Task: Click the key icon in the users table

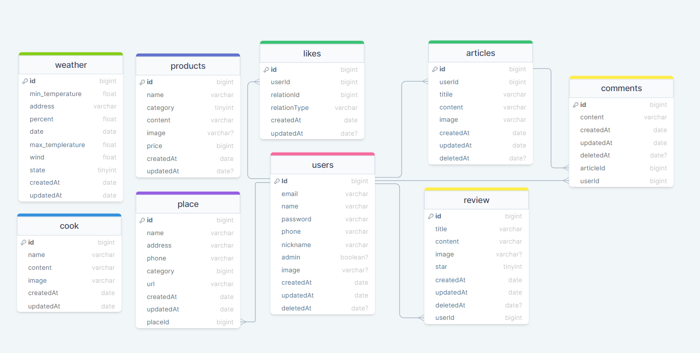Action: point(277,181)
